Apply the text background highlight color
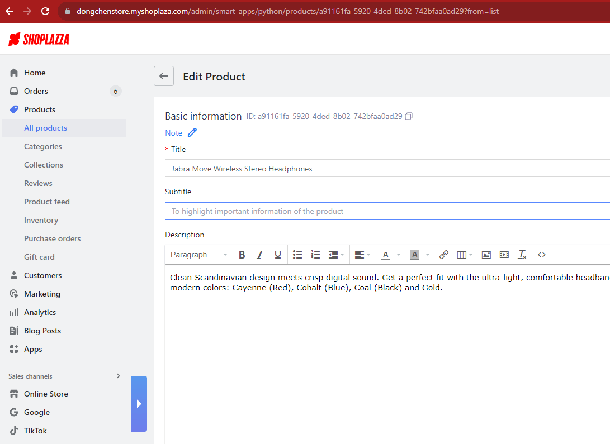Viewport: 610px width, 444px height. point(415,255)
